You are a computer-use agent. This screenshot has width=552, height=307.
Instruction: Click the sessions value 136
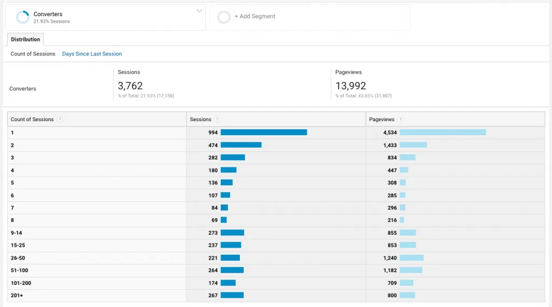tap(213, 183)
